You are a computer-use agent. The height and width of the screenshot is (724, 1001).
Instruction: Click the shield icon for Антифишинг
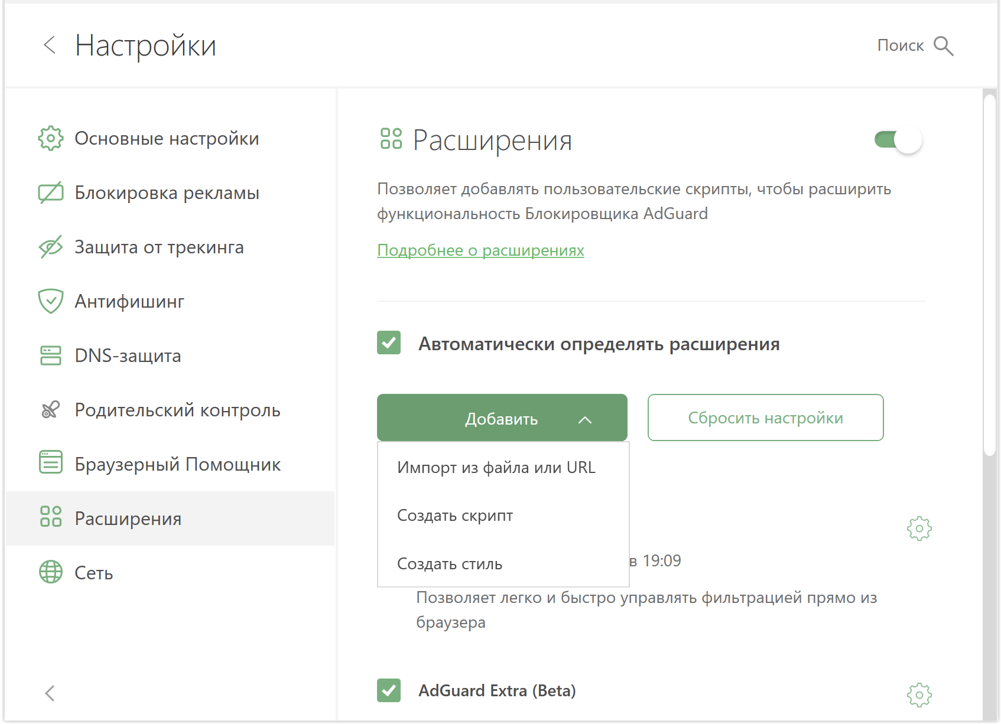pos(51,301)
